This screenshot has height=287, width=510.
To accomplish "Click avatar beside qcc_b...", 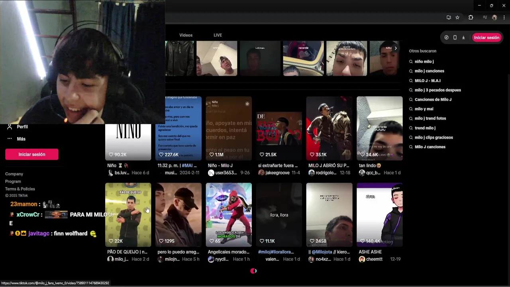I will click(362, 173).
